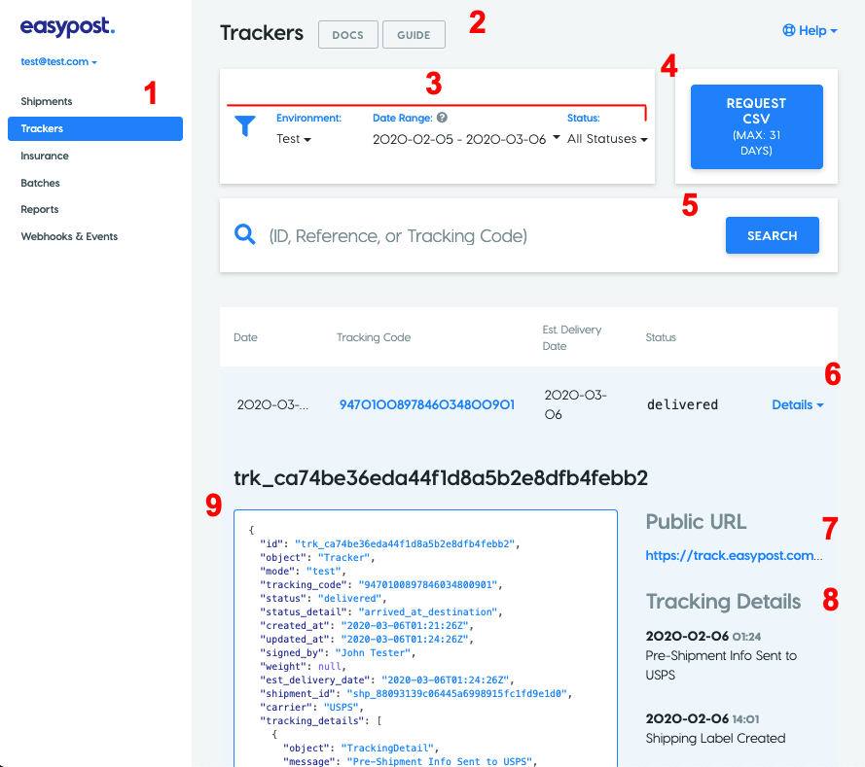
Task: Click the Tracking Details heading
Action: 723,602
